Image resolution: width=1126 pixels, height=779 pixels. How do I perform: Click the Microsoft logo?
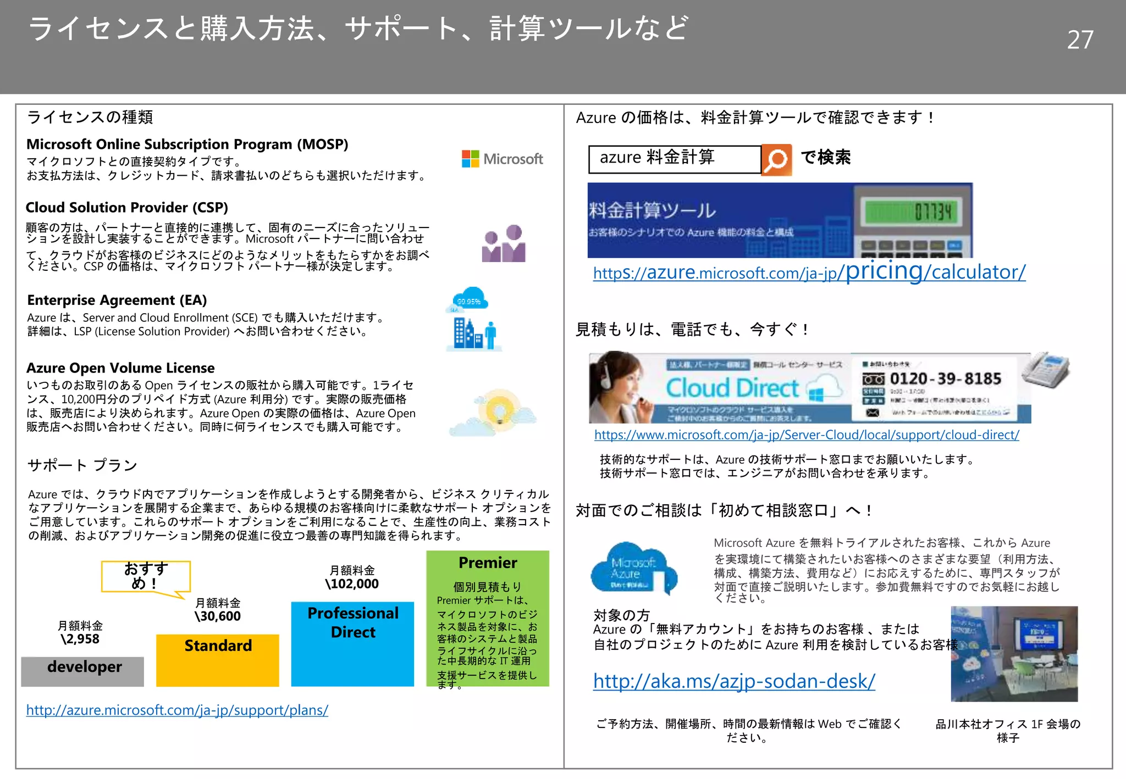pyautogui.click(x=502, y=159)
